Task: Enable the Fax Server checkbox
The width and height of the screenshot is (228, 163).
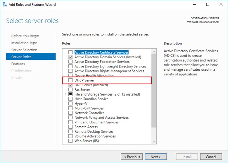Action: [x=70, y=90]
